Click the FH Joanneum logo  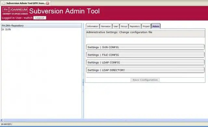pos(15,11)
